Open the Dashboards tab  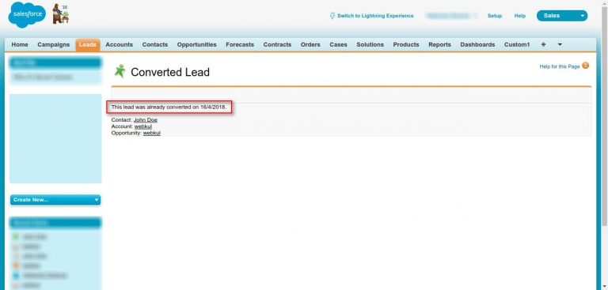477,44
